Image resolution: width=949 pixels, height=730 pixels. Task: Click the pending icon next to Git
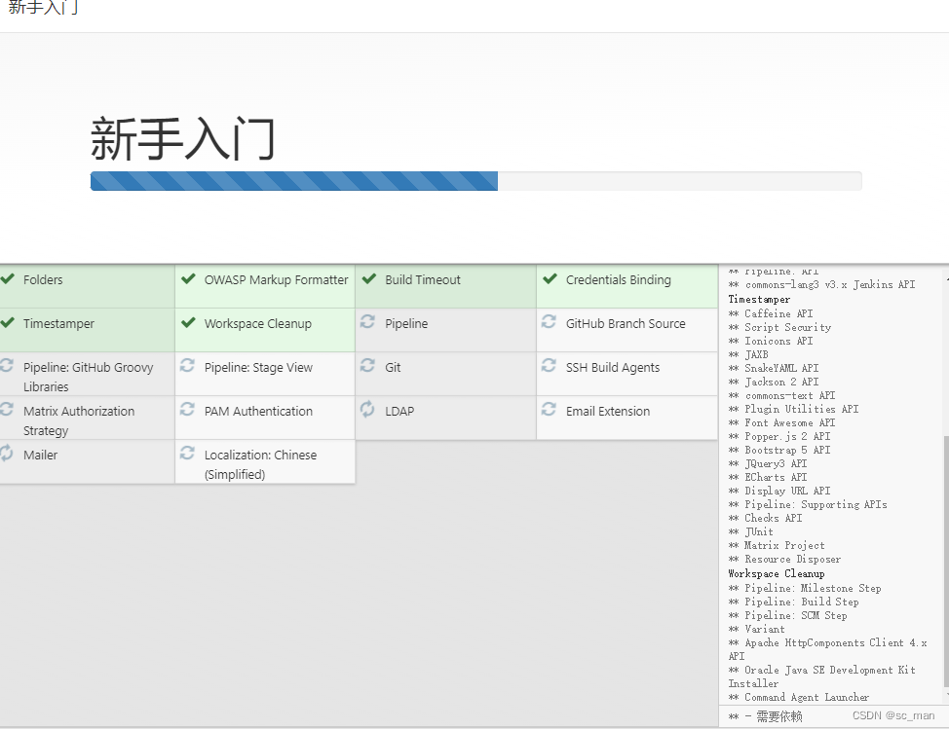(x=367, y=365)
